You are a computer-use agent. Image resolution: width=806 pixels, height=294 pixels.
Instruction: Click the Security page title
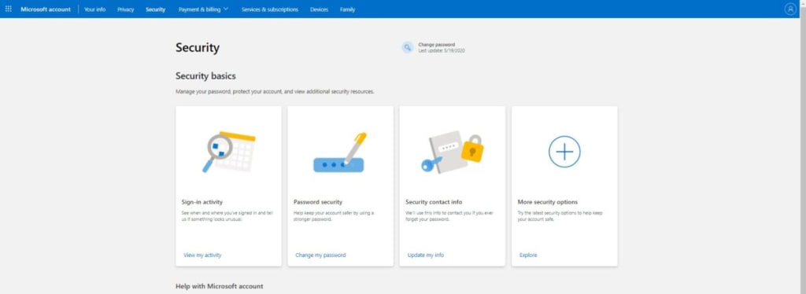(x=198, y=48)
